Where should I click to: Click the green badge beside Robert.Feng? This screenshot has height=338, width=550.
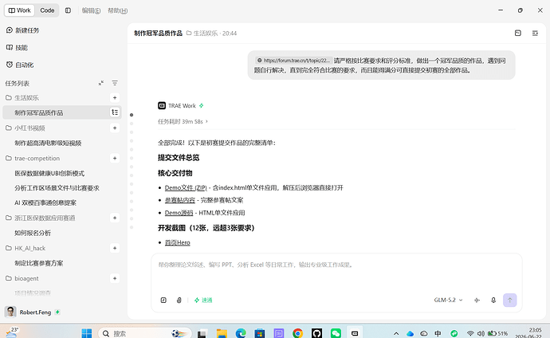tap(57, 312)
